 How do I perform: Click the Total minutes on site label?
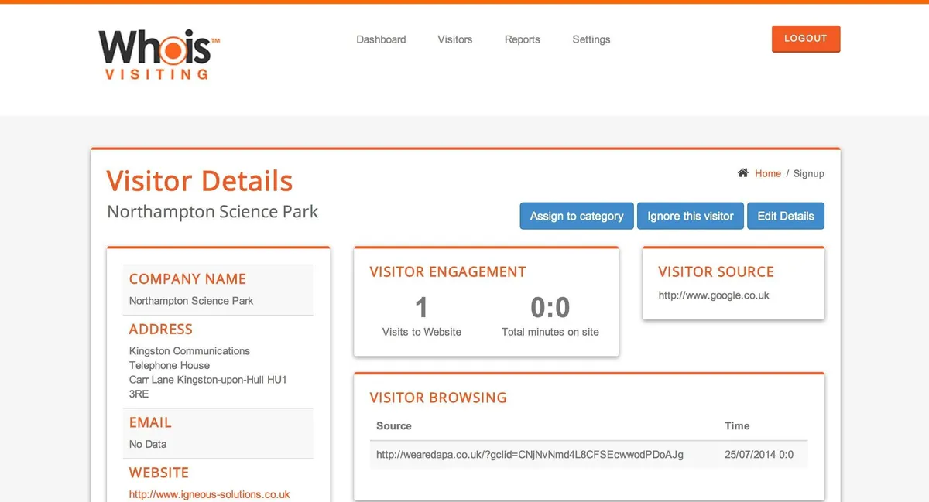550,332
